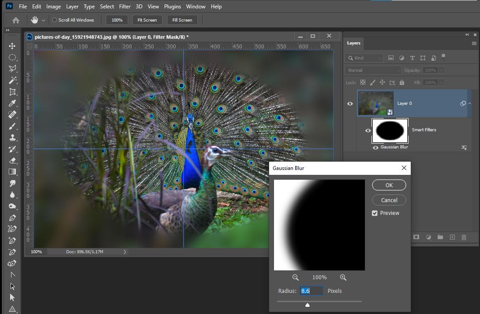Select the Clone Stamp tool
Image resolution: width=480 pixels, height=314 pixels.
(x=12, y=137)
